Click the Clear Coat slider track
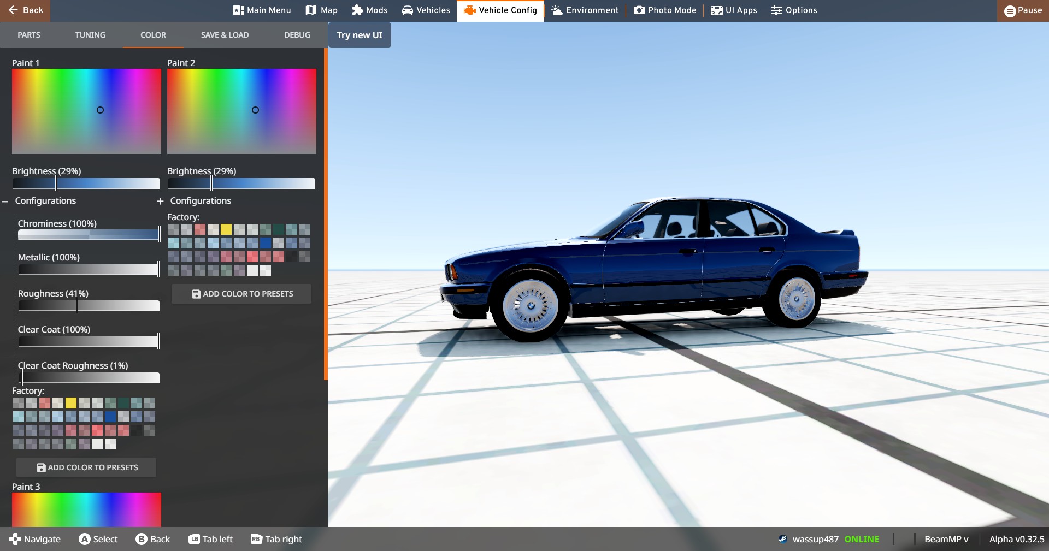1049x551 pixels. click(89, 342)
